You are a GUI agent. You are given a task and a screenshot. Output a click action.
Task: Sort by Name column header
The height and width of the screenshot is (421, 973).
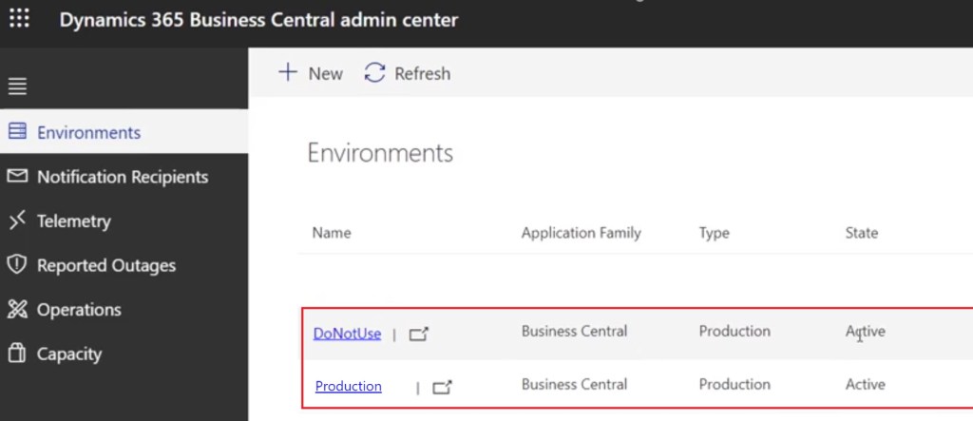332,233
